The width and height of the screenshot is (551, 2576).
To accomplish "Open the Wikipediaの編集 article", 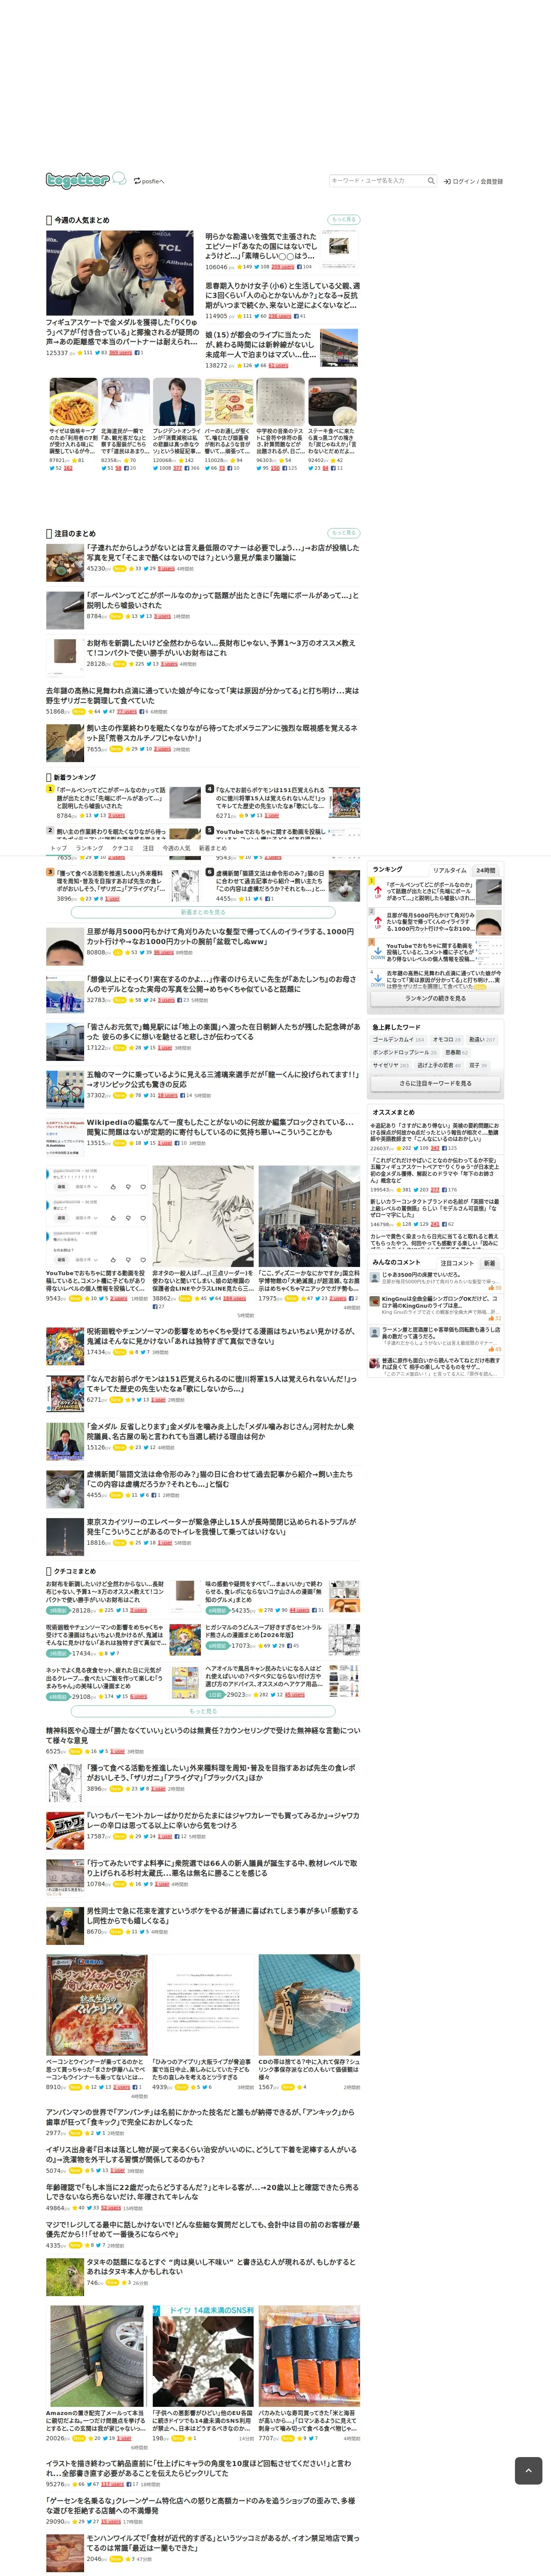I will [x=220, y=1127].
